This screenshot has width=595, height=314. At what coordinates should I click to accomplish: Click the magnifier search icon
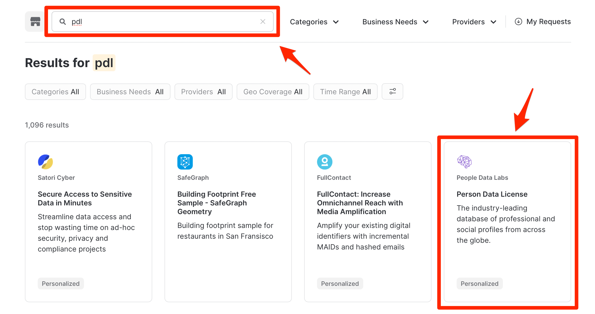[x=63, y=22]
